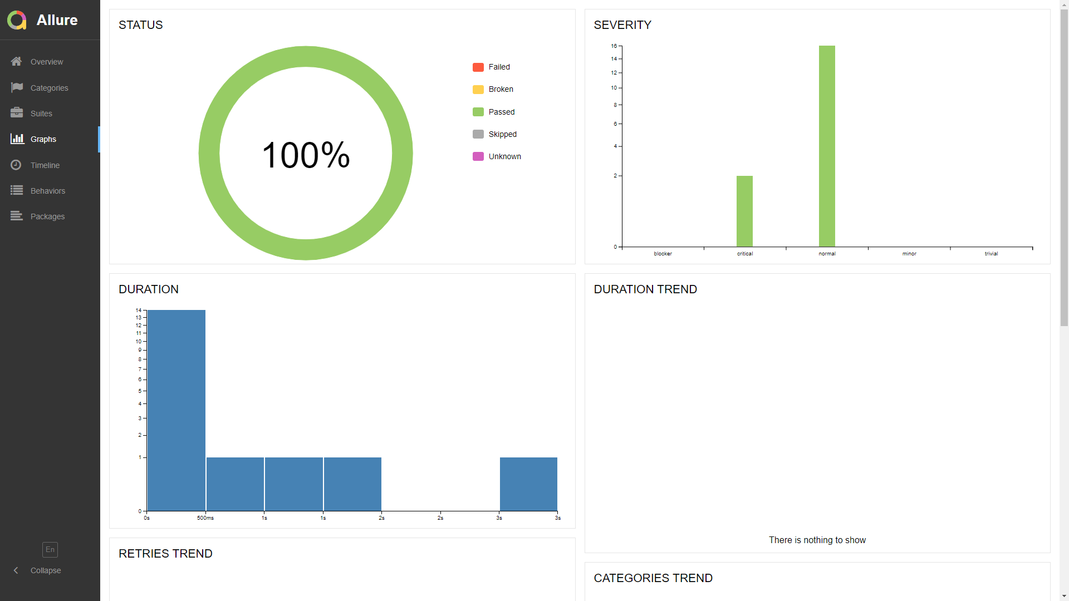
Task: Select the Graphs icon in sidebar
Action: [16, 139]
